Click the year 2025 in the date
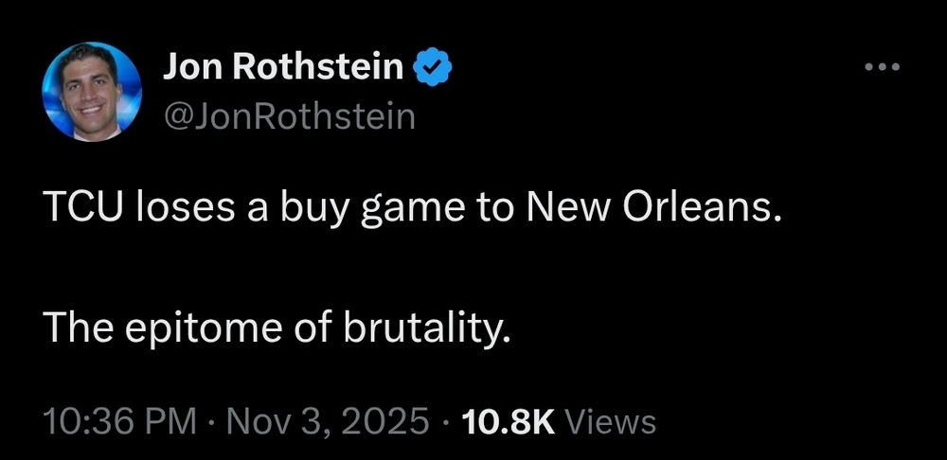This screenshot has width=947, height=460. tap(387, 419)
